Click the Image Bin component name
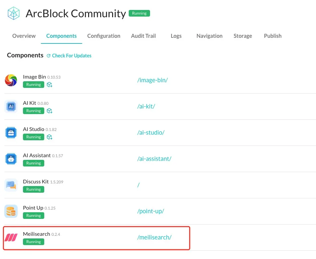 (x=35, y=77)
